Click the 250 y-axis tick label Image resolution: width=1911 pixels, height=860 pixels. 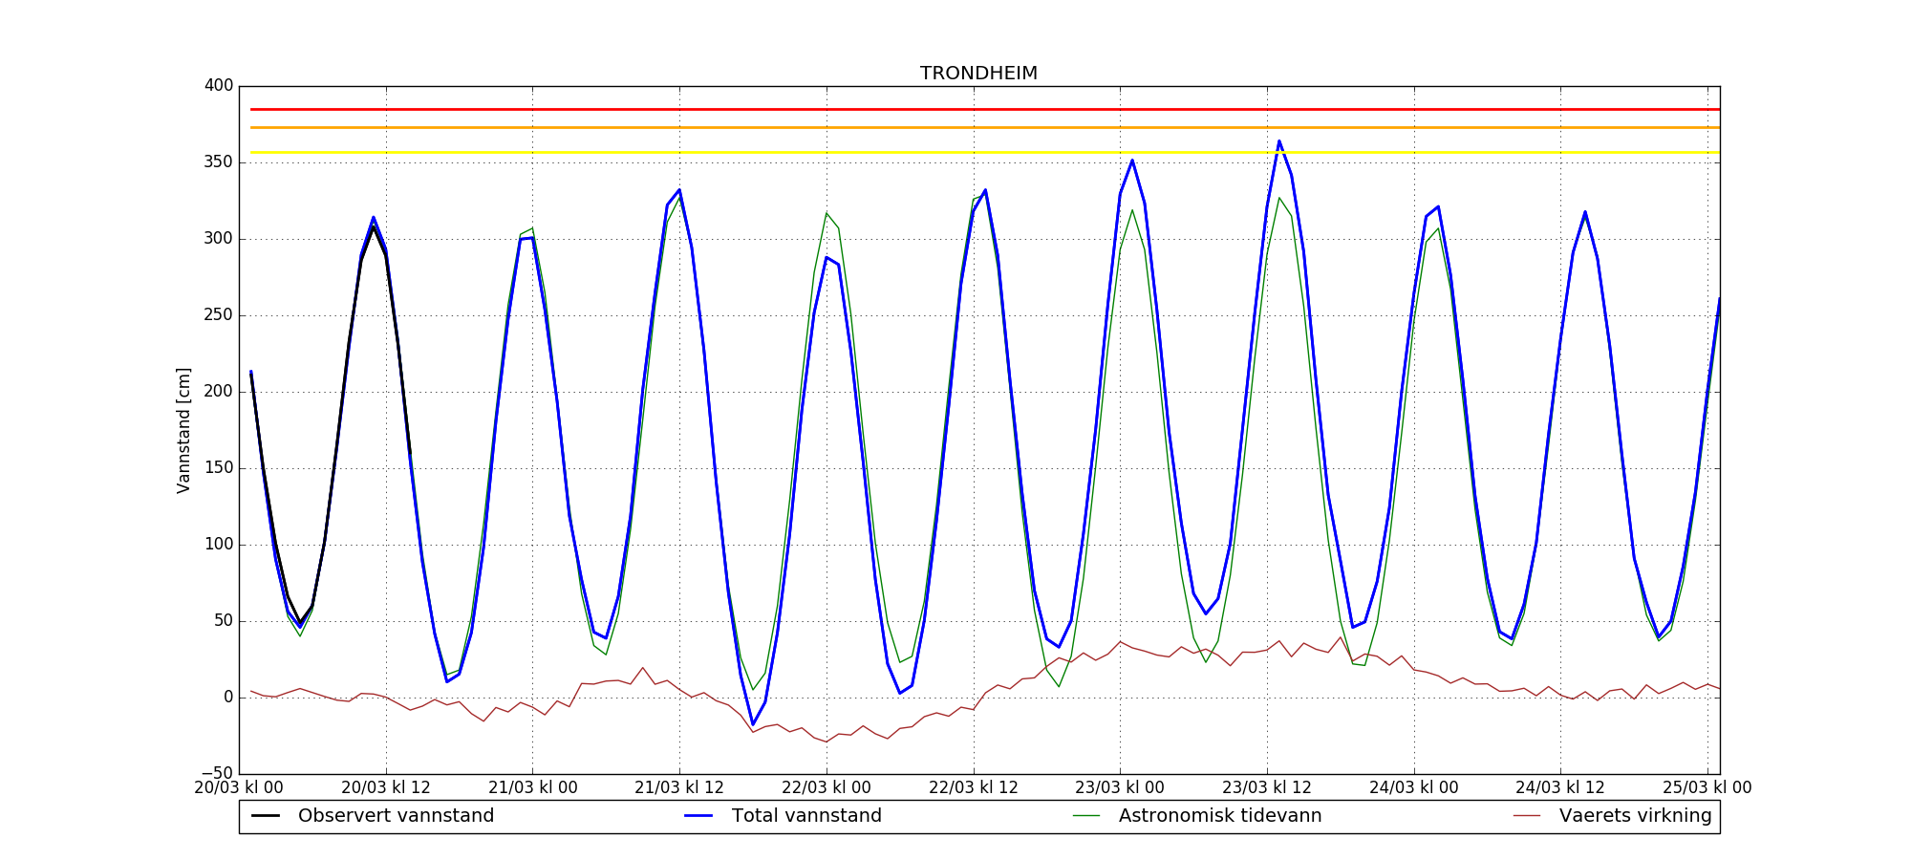tap(219, 315)
